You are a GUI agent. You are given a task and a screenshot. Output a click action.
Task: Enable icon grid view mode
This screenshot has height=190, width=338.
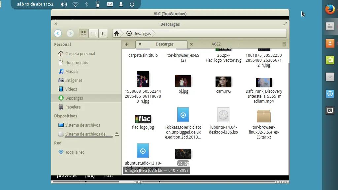point(84,33)
